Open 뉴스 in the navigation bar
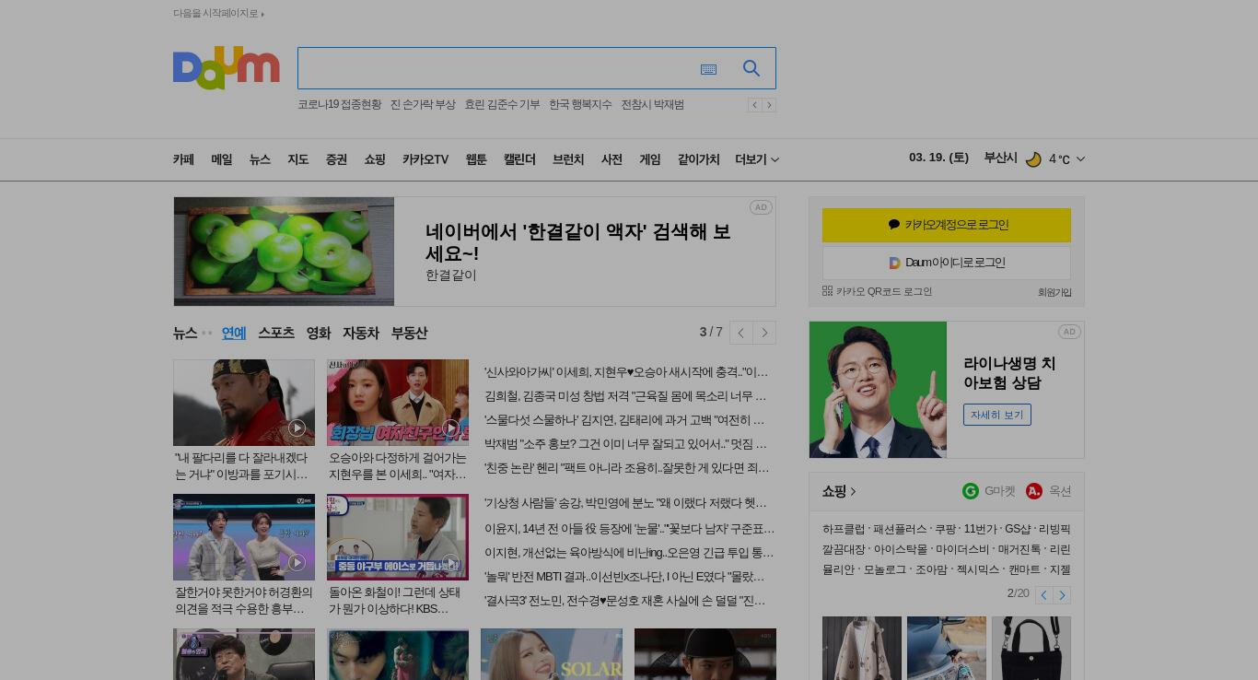This screenshot has width=1258, height=680. 260,159
